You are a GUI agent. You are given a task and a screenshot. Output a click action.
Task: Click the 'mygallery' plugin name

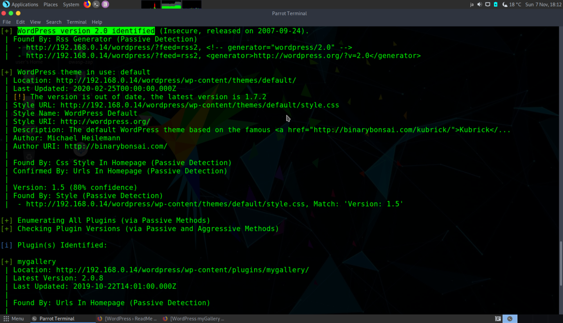37,262
